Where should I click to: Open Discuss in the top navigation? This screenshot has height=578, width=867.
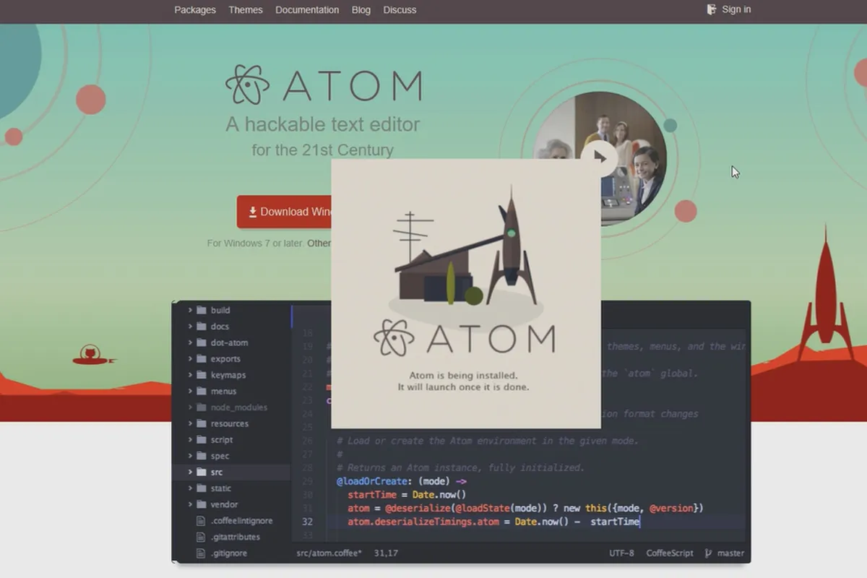coord(400,10)
